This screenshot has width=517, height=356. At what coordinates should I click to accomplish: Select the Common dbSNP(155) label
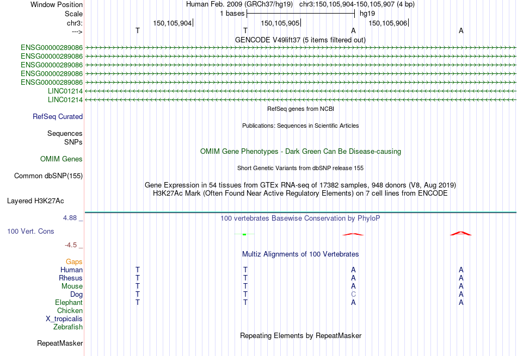48,176
